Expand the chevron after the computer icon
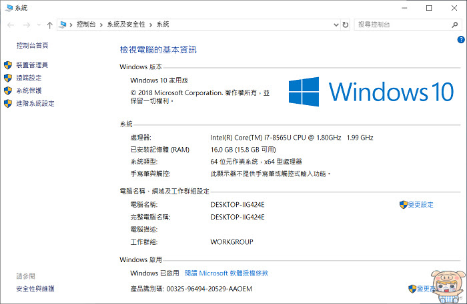The image size is (467, 304). (x=71, y=25)
